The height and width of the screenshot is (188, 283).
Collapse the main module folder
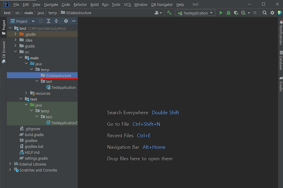[x=21, y=58]
